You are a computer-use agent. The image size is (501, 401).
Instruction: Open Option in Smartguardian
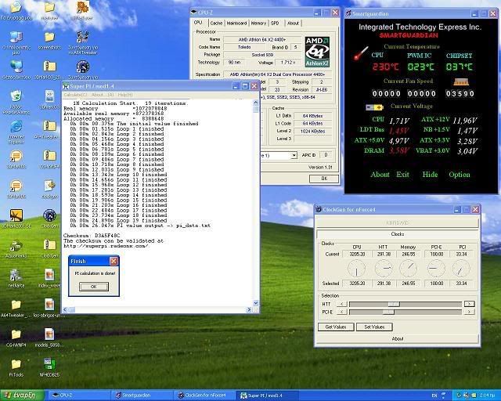tap(460, 175)
